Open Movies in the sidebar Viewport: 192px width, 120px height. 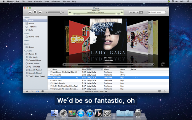(x=35, y=23)
